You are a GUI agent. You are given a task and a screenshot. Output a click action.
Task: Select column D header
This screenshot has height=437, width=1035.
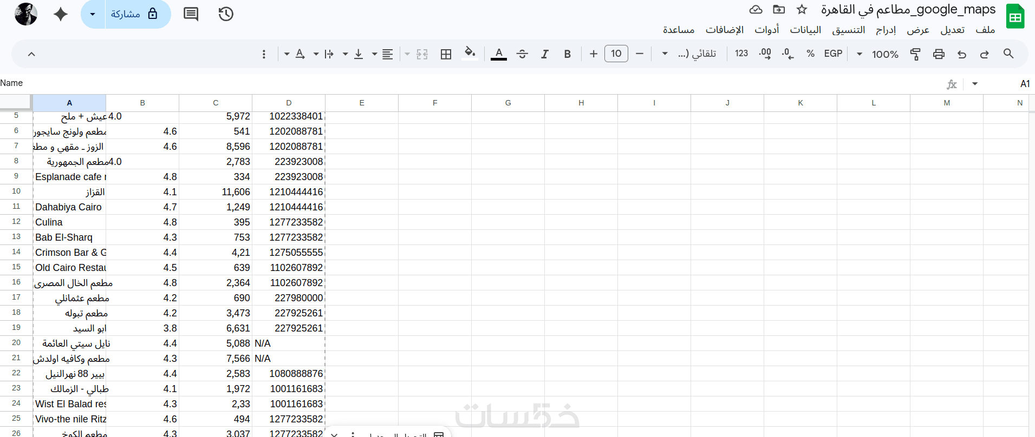coord(289,103)
